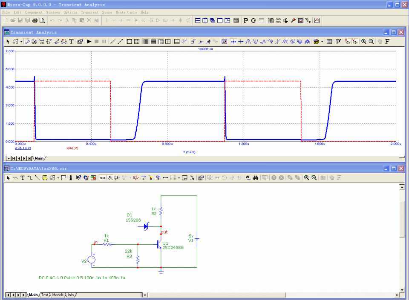Click the Pause analysis button
409x300 pixels.
click(104, 41)
